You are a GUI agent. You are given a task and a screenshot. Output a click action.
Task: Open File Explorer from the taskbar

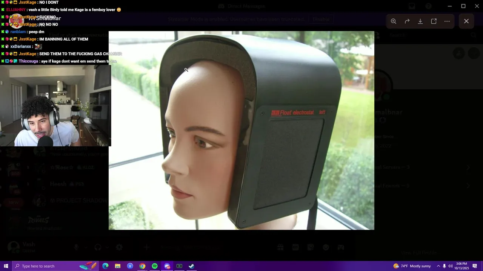pos(118,266)
